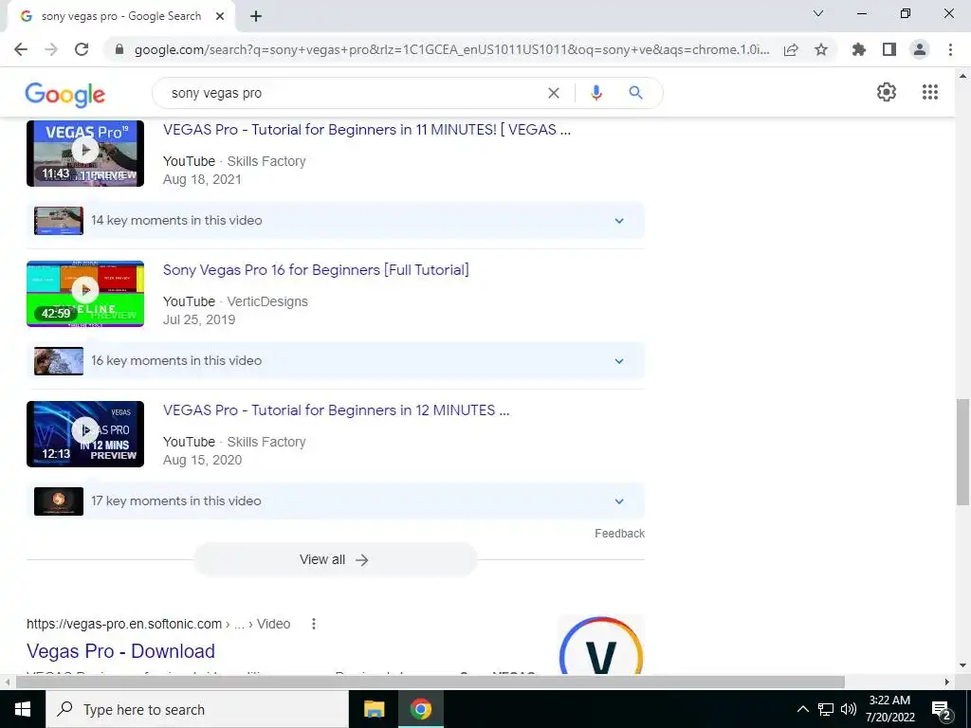Click the 'VerticDesigns' channel name
971x728 pixels.
pyautogui.click(x=267, y=301)
